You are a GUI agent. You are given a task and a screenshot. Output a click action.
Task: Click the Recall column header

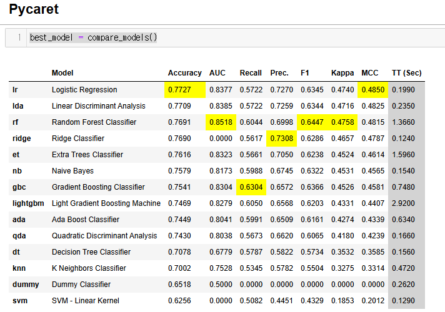251,73
